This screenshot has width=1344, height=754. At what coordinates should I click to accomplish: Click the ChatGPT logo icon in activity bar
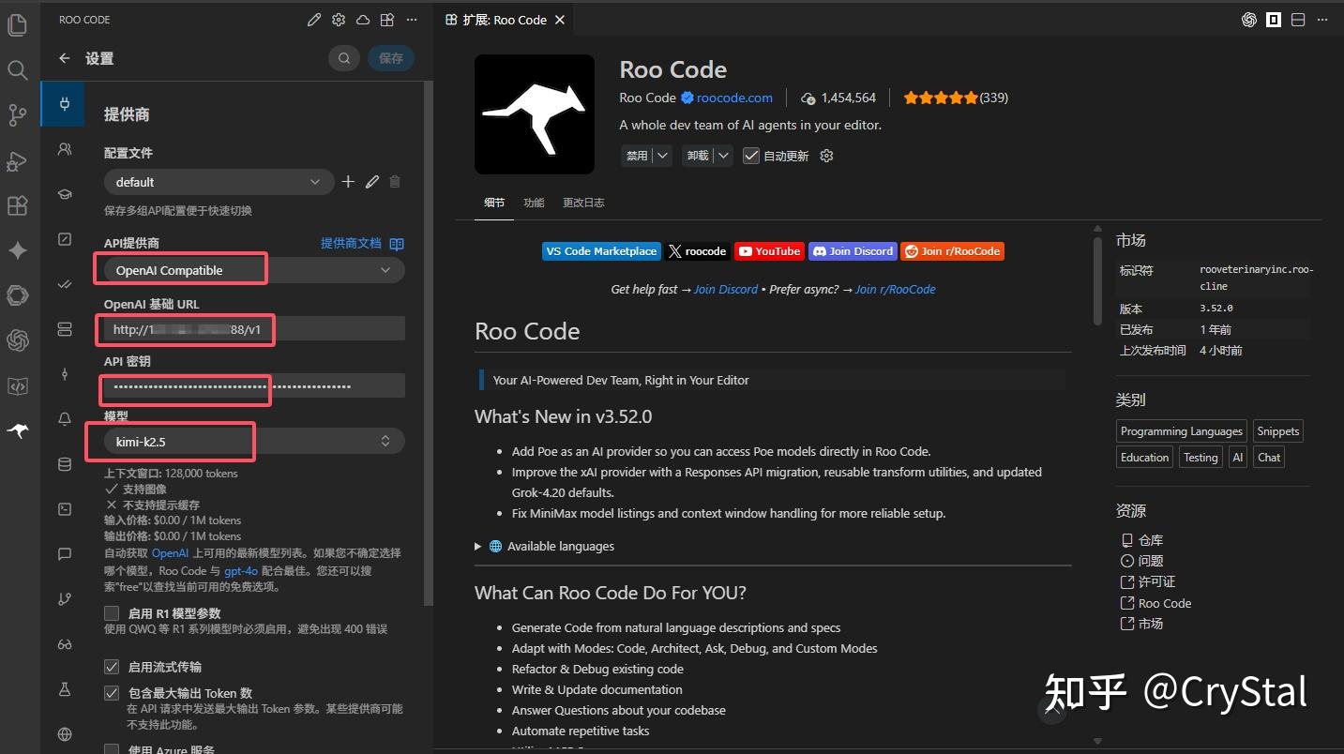pyautogui.click(x=17, y=340)
